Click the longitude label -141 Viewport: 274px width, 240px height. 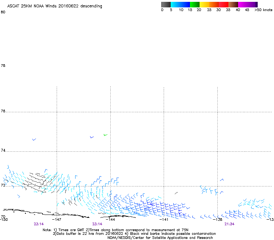coord(164,219)
